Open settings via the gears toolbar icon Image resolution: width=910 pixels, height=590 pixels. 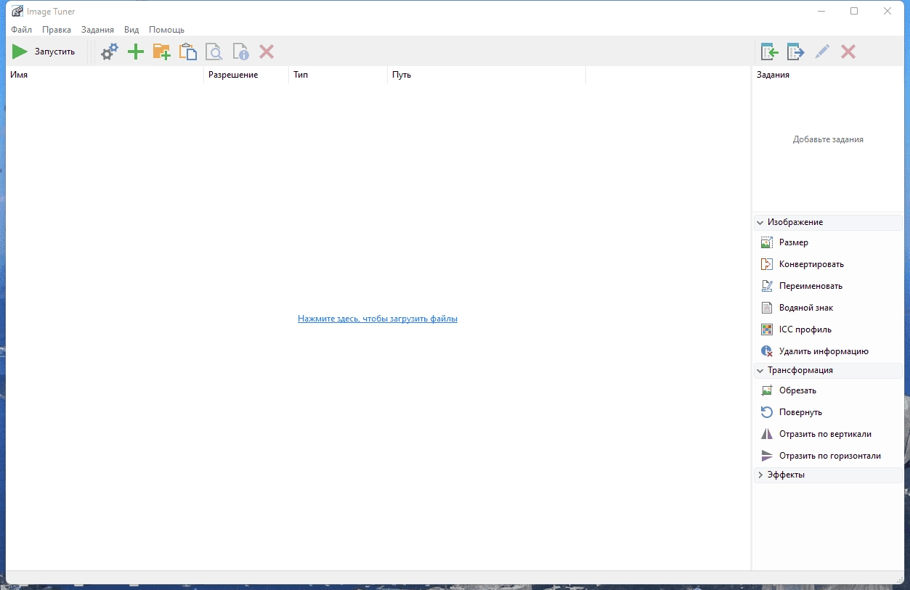[x=110, y=52]
